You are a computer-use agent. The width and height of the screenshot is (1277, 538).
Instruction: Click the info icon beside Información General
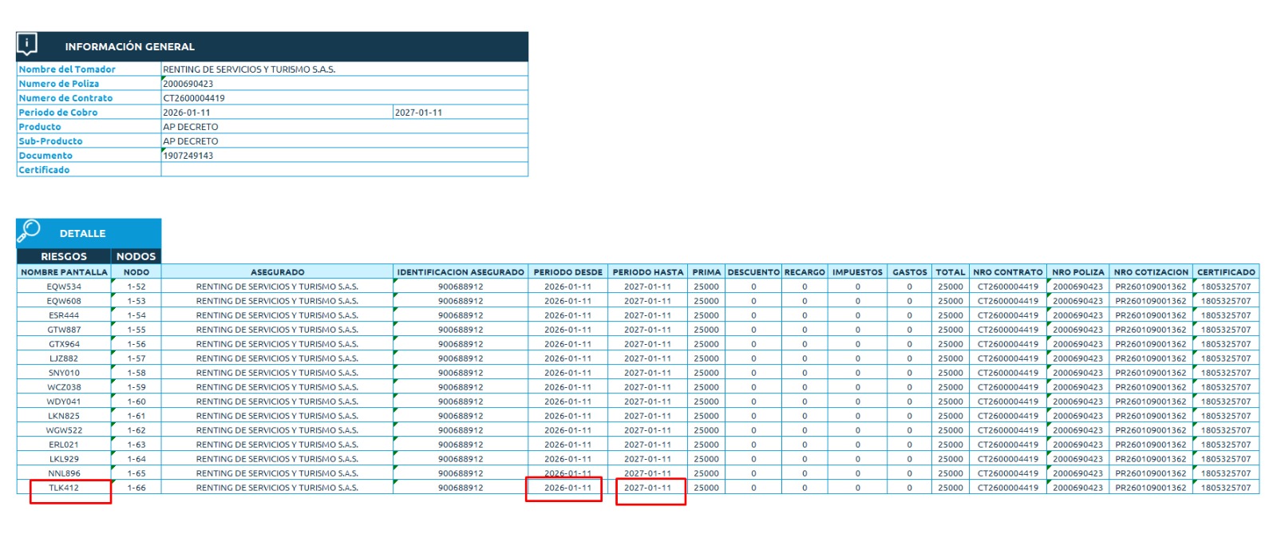pos(27,45)
